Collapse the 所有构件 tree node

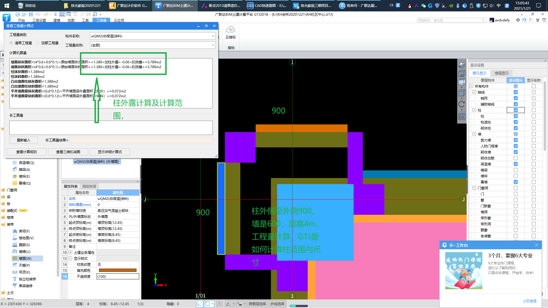[x=472, y=86]
